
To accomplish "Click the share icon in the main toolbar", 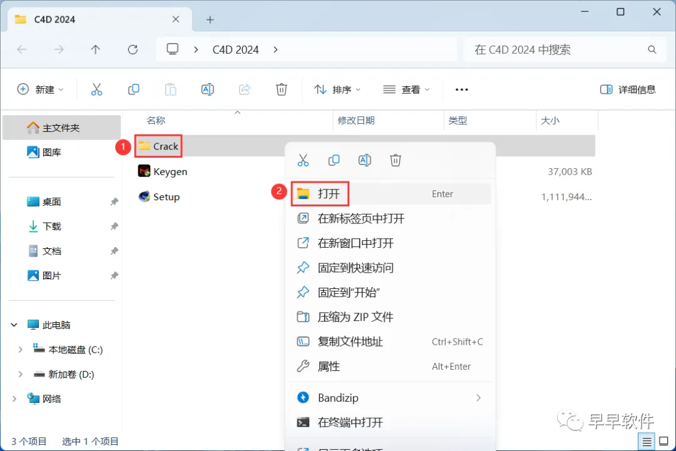I will tap(245, 89).
